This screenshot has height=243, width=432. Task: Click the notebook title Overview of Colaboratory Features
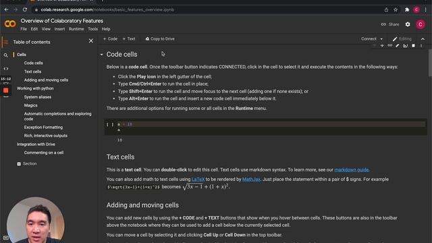tap(61, 21)
